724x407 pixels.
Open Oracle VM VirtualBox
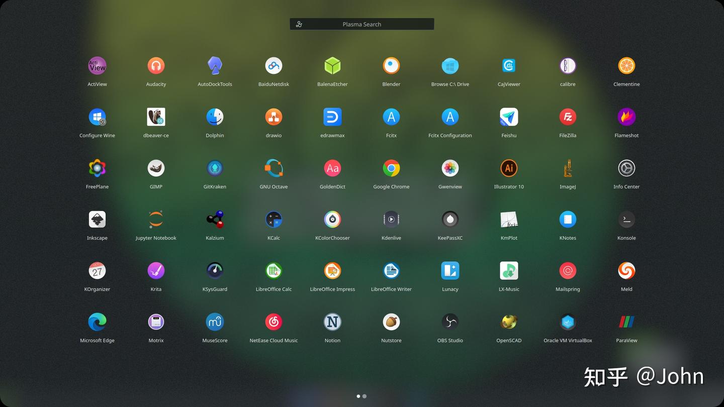568,322
